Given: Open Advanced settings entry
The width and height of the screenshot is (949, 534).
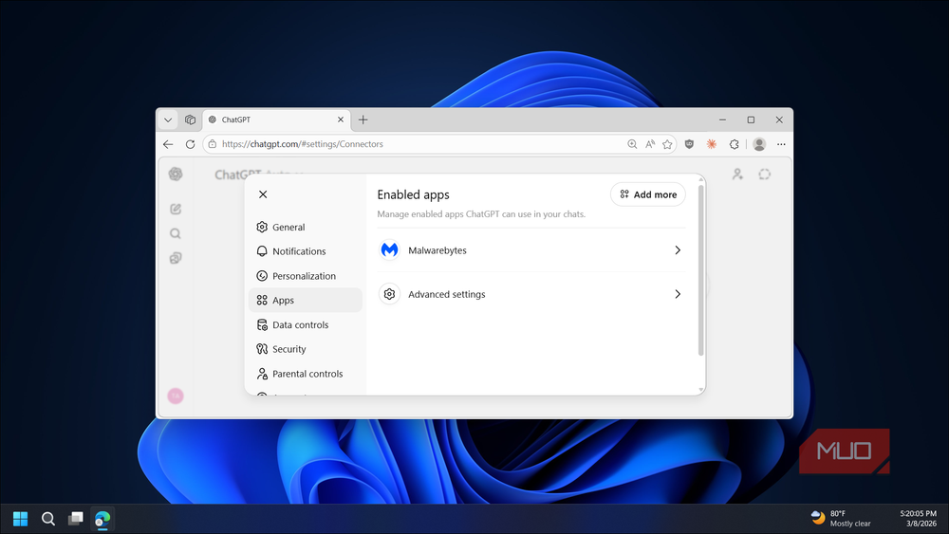Looking at the screenshot, I should click(531, 294).
